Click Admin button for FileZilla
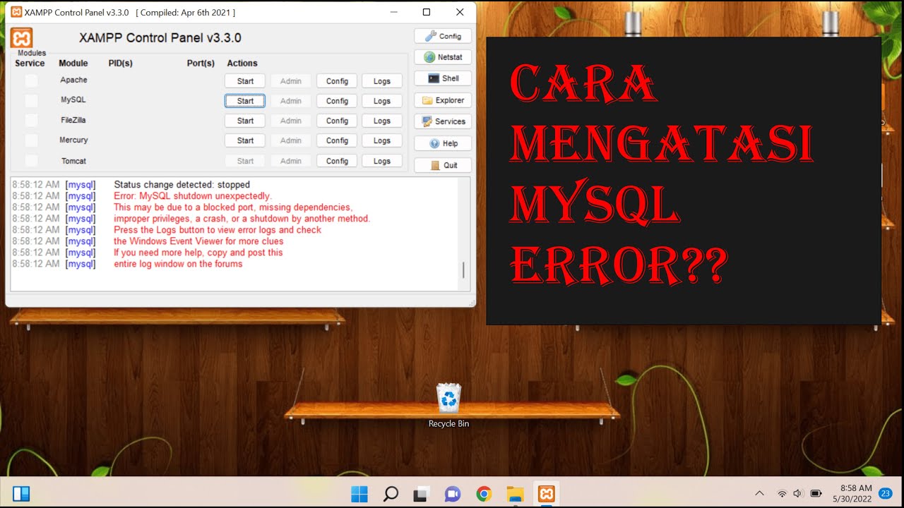 coord(291,121)
